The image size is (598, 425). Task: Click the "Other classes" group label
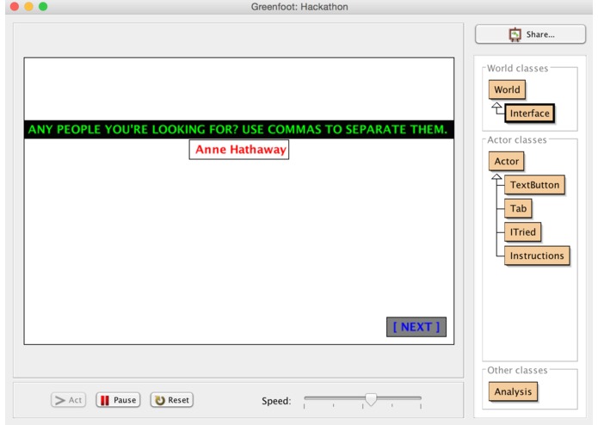point(517,370)
